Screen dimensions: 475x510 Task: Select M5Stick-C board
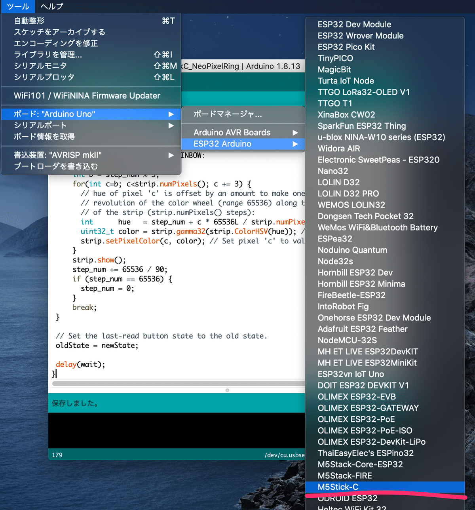(x=385, y=487)
